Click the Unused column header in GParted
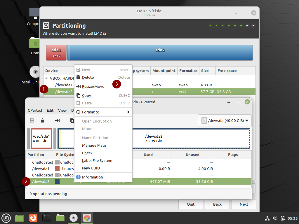The height and width of the screenshot is (224, 299). coord(193,155)
